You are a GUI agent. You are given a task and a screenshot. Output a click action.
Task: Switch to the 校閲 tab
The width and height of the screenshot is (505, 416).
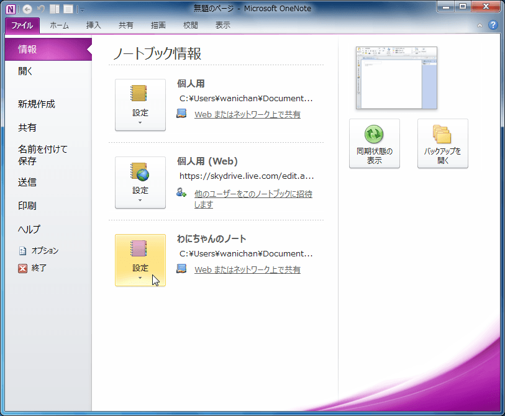[190, 25]
